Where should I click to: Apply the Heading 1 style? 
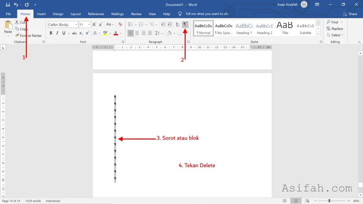pyautogui.click(x=244, y=29)
